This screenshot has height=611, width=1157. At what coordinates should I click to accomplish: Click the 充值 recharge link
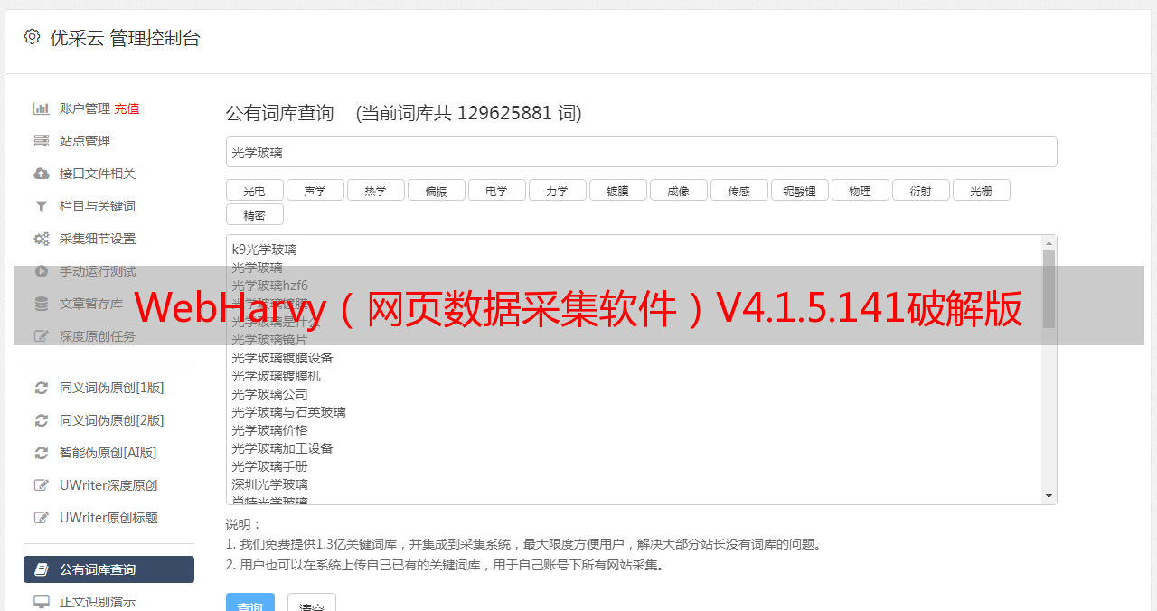click(x=127, y=108)
